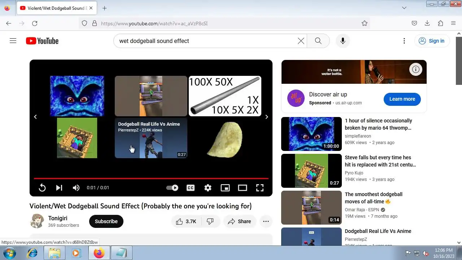View site security shield icon
The image size is (462, 260).
[84, 23]
